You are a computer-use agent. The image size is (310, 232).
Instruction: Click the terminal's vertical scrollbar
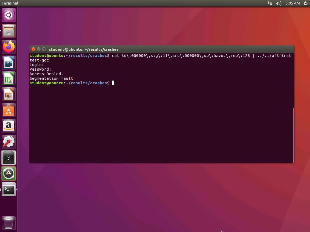click(293, 135)
